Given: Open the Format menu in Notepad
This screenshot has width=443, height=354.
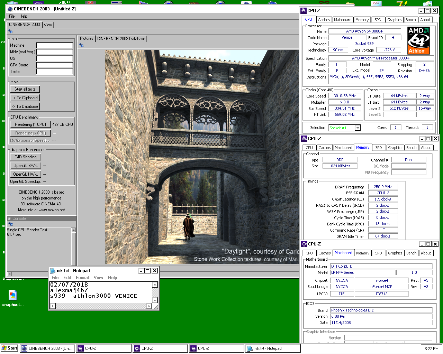Looking at the screenshot, I should tap(82, 278).
